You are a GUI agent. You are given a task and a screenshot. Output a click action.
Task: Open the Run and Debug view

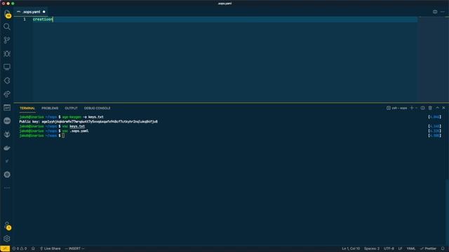tap(7, 53)
